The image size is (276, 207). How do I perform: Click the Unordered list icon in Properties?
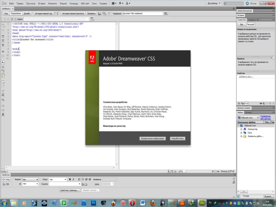(79, 179)
